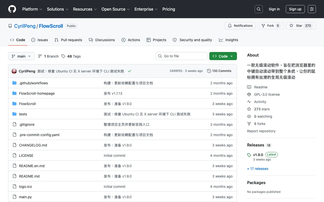Viewport: 324px width, 202px height.
Task: Select the Code tab
Action: (17, 40)
